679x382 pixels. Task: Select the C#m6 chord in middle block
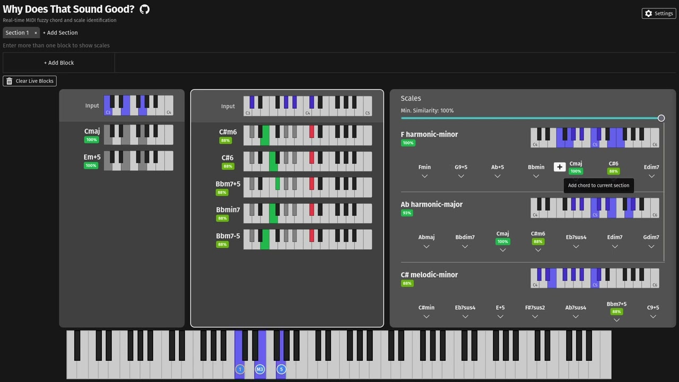[228, 132]
